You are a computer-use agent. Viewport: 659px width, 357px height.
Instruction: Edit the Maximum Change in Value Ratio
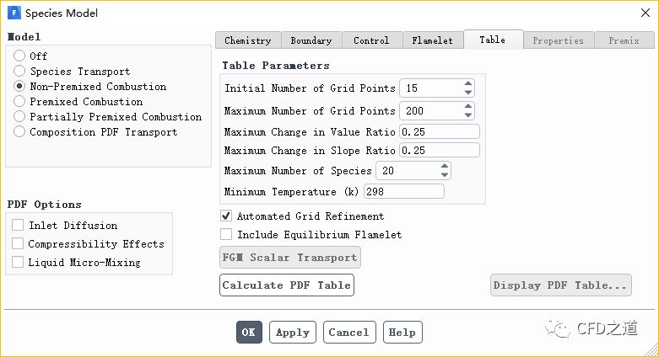point(439,131)
